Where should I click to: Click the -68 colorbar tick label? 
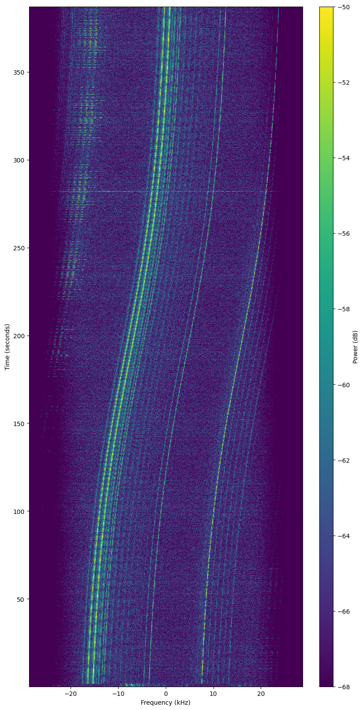coord(344,687)
